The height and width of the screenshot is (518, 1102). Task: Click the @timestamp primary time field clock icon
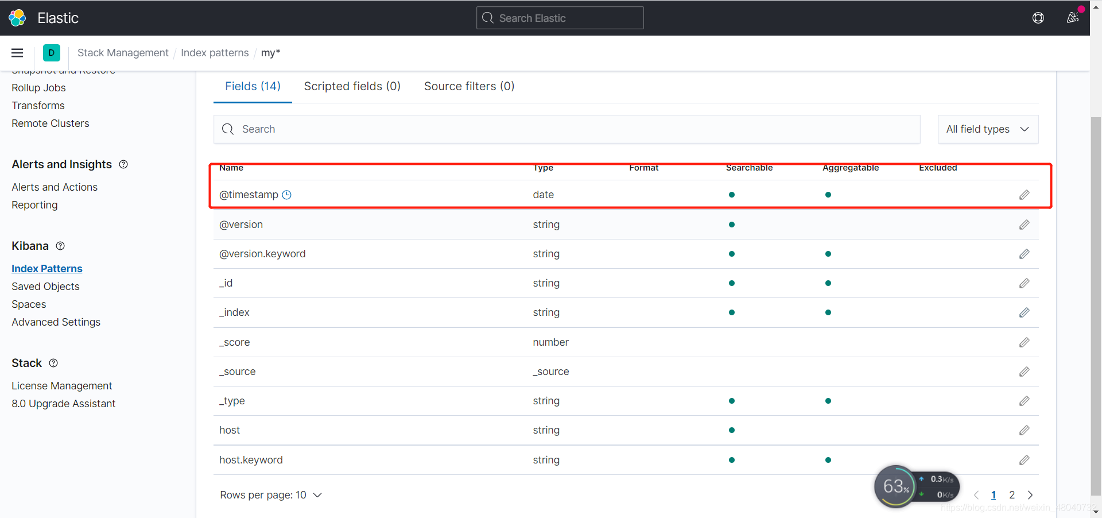pos(287,195)
